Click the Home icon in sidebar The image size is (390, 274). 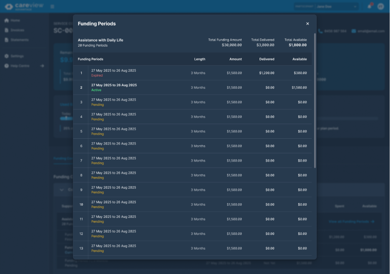(7, 20)
